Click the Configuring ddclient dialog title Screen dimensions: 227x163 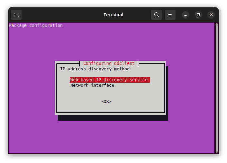tap(109, 63)
